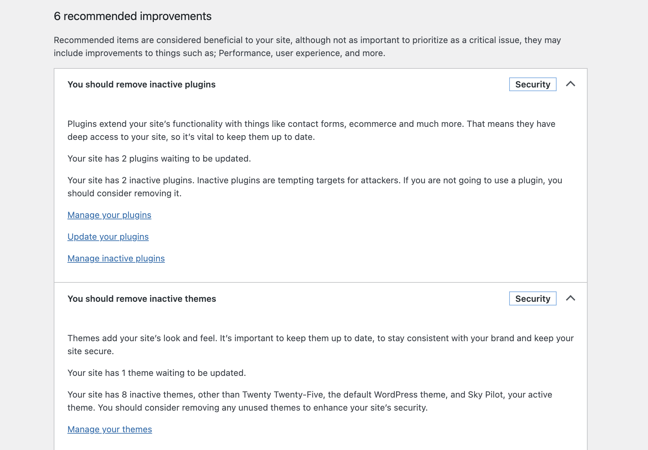Open Manage your plugins
Viewport: 648px width, 450px height.
point(109,215)
